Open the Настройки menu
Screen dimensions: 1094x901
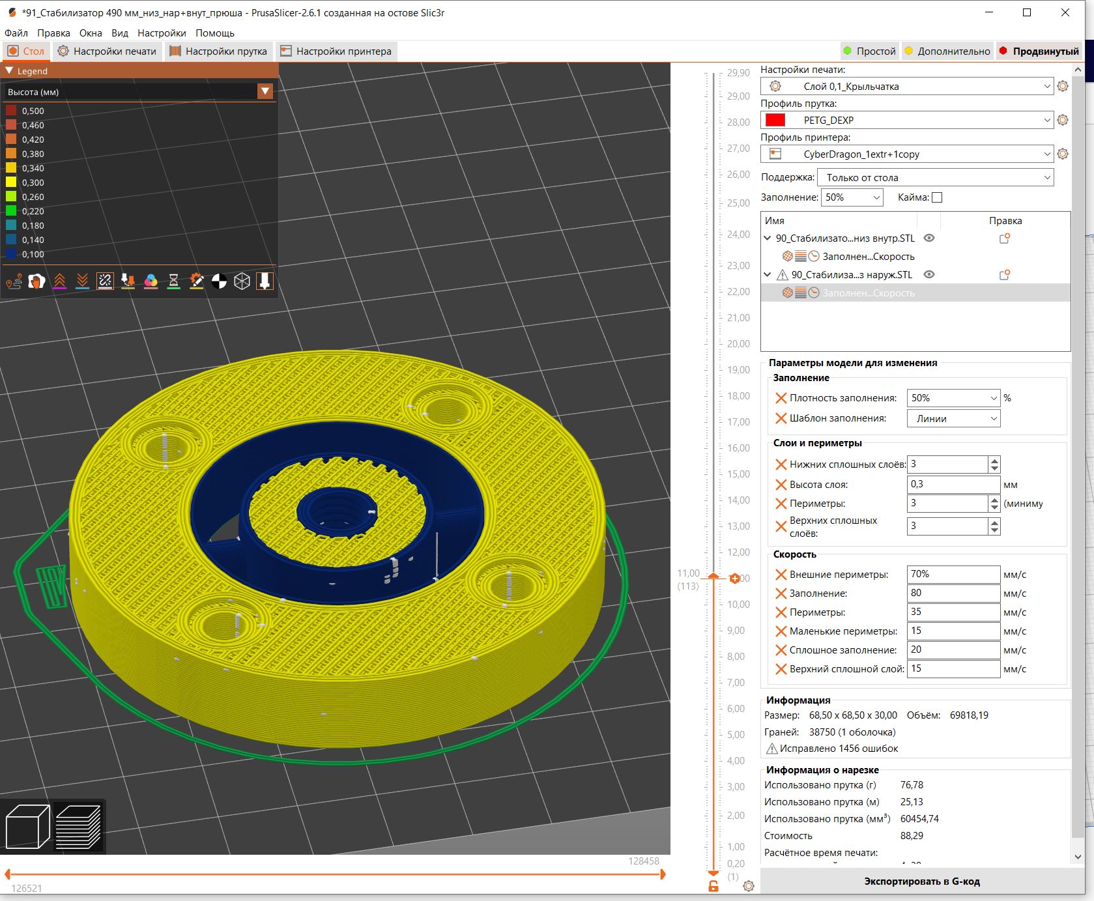tap(162, 33)
